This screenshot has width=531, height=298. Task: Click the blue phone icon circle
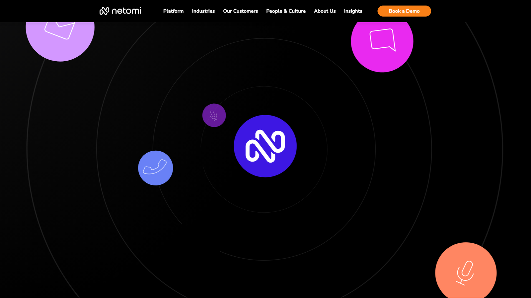click(x=156, y=168)
